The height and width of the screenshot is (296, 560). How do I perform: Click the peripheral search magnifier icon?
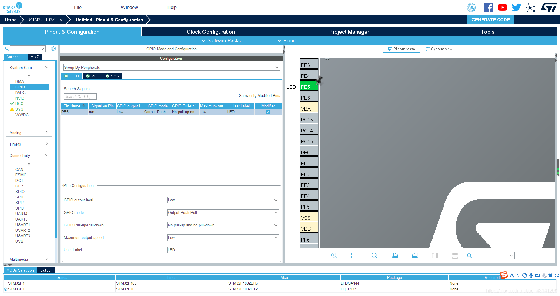coord(7,49)
